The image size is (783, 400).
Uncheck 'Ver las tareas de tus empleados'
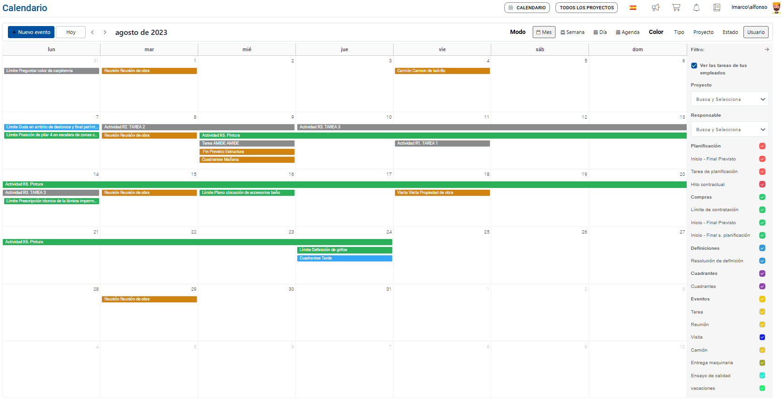pyautogui.click(x=694, y=66)
